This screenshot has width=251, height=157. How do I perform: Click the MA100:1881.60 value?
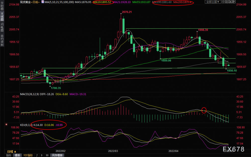pyautogui.click(x=162, y=2)
